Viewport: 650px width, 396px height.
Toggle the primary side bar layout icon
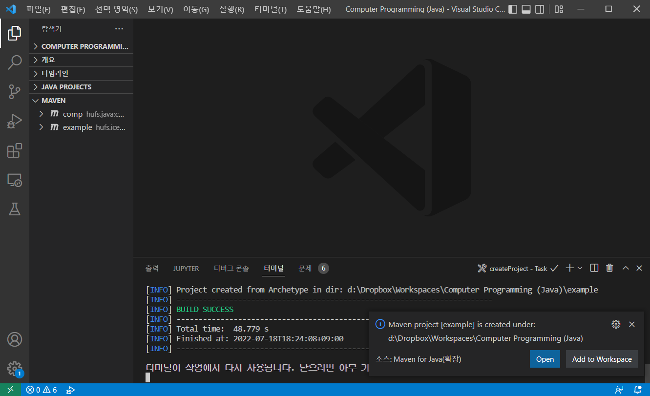[x=513, y=9]
